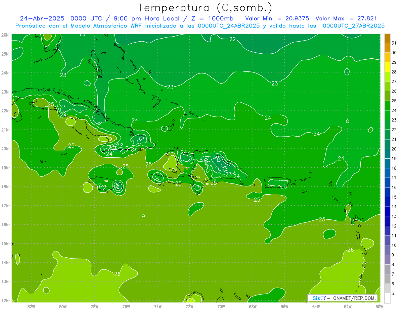
Task: Click the "62W" longitude axis label
Action: 348,306
